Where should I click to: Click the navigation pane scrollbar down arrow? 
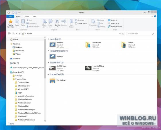tap(45, 121)
